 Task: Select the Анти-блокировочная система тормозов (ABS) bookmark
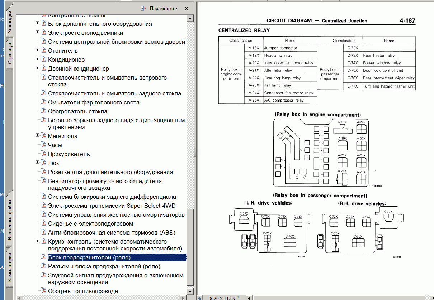[x=112, y=233]
